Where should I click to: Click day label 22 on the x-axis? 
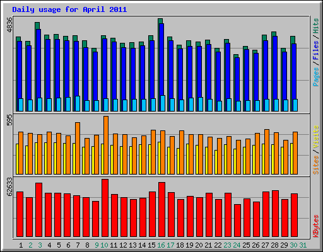[218, 245]
